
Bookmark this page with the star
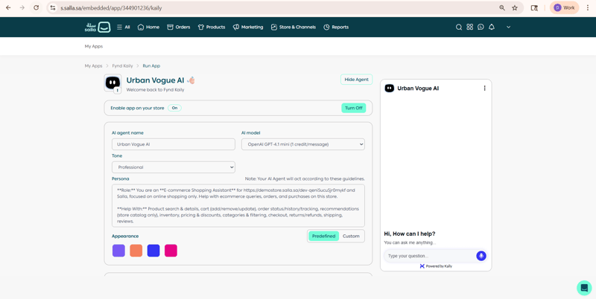pyautogui.click(x=515, y=7)
